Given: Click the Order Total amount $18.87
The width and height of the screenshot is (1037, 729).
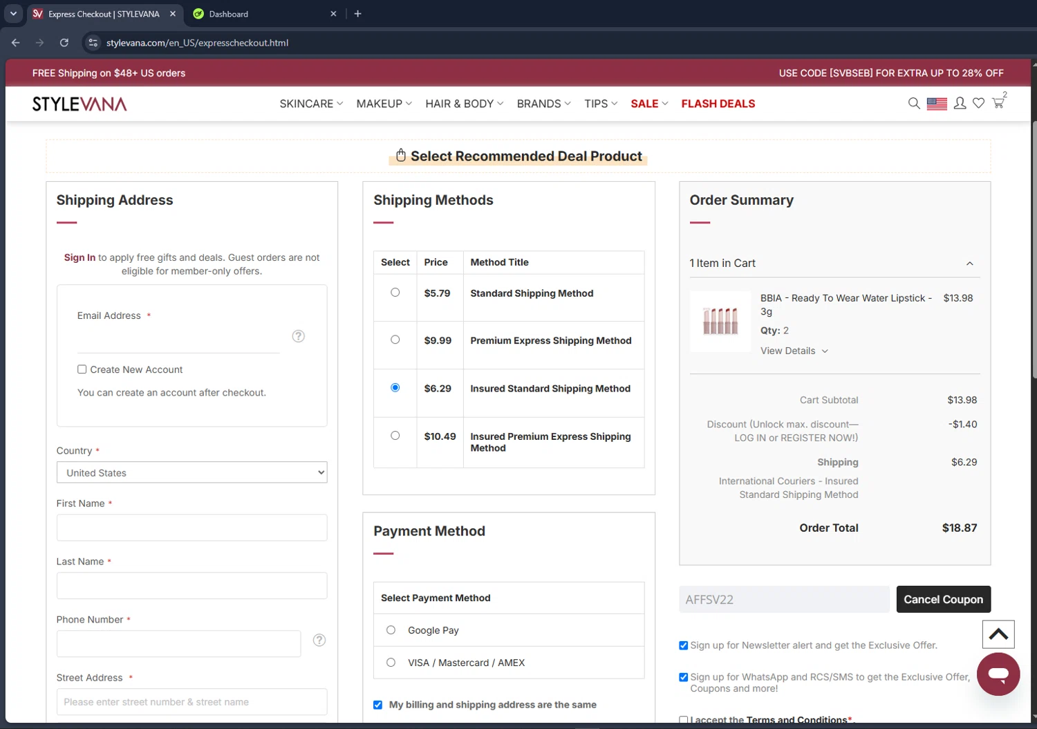Looking at the screenshot, I should pos(960,528).
